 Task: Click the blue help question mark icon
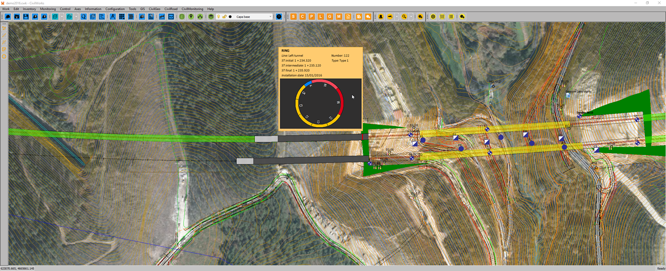[x=279, y=17]
